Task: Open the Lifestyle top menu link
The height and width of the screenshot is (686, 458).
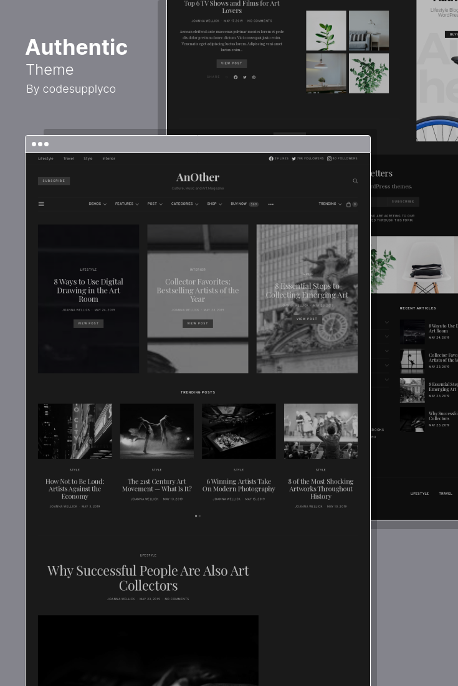Action: pyautogui.click(x=45, y=158)
